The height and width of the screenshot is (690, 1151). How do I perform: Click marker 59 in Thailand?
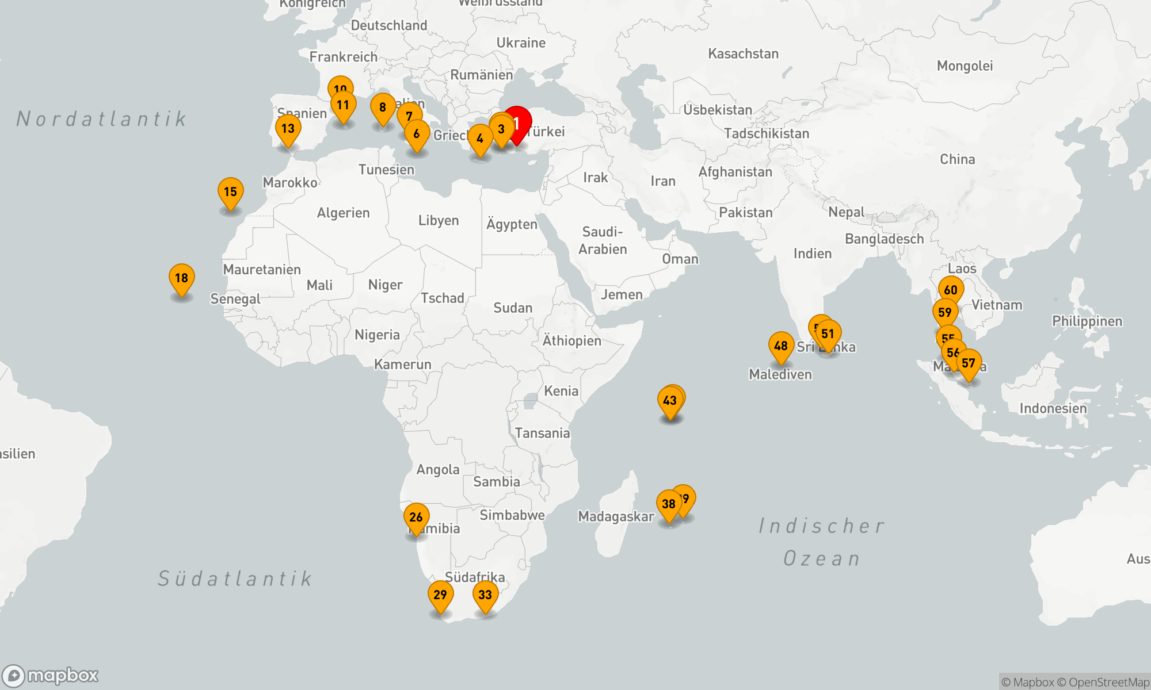coord(944,312)
